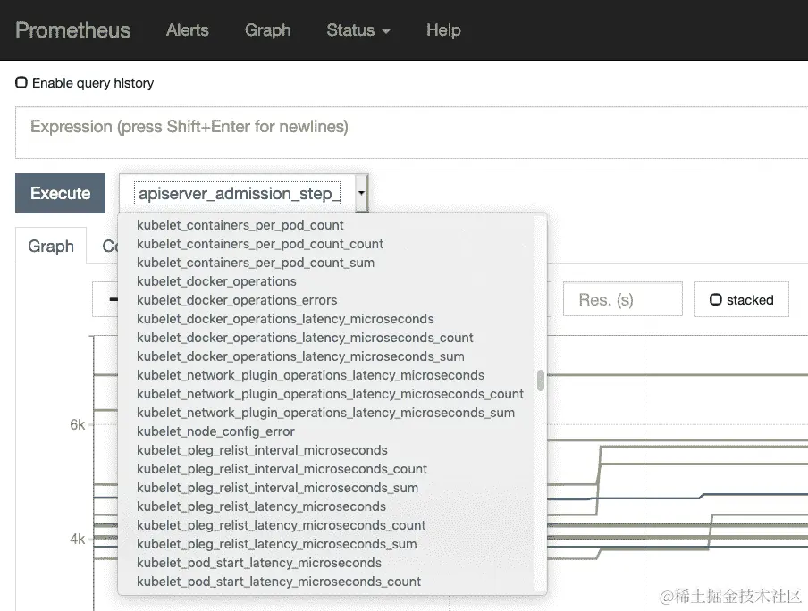This screenshot has width=808, height=611.
Task: Click the metric list scrollbar thumb
Action: [541, 381]
